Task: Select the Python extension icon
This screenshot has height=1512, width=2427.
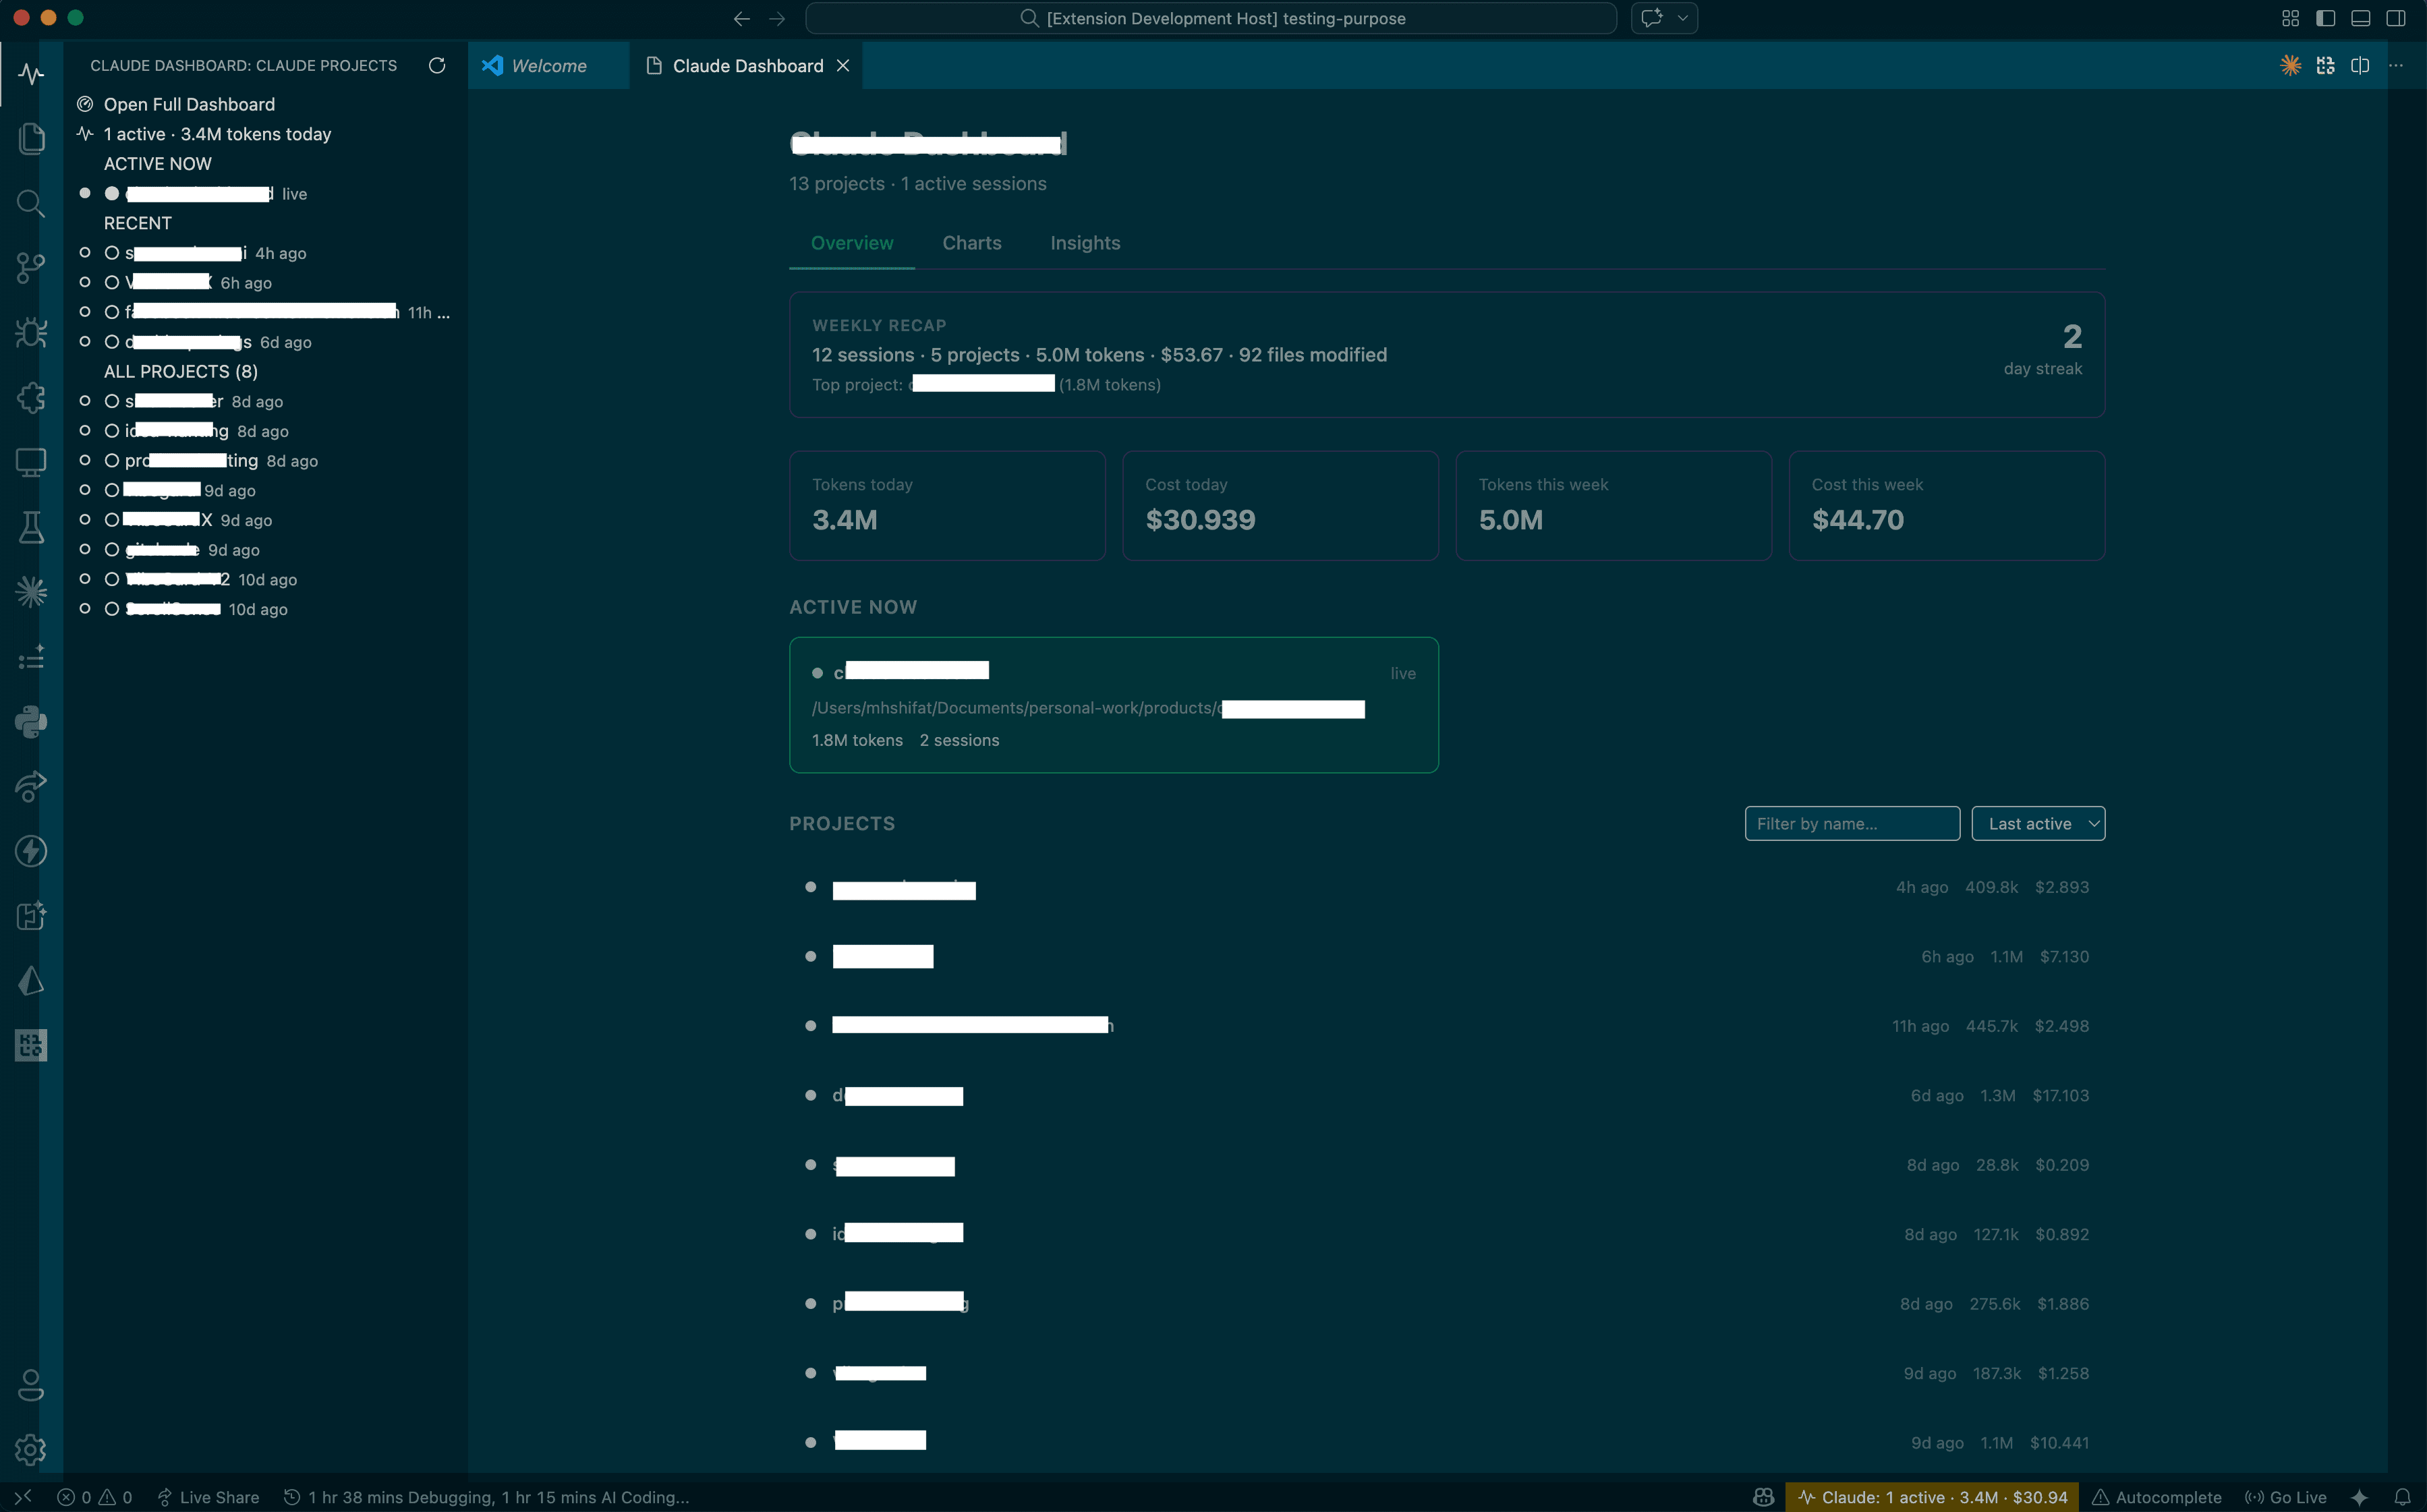Action: point(31,722)
